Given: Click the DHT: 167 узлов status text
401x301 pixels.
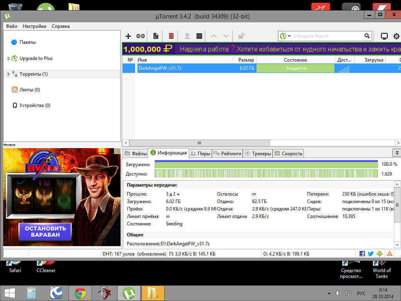Looking at the screenshot, I should click(134, 254).
